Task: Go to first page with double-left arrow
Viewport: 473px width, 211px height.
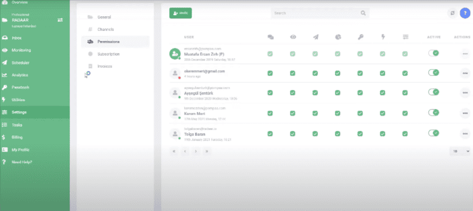Action: pos(174,151)
